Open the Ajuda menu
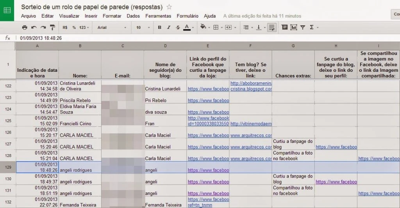 [210, 16]
